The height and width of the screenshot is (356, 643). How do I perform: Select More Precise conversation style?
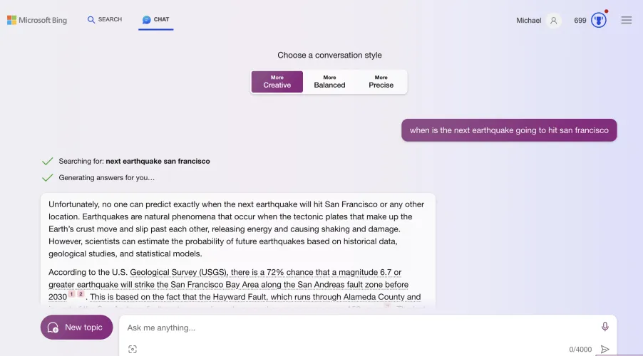pos(381,82)
